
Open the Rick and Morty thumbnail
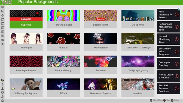(x=63, y=61)
